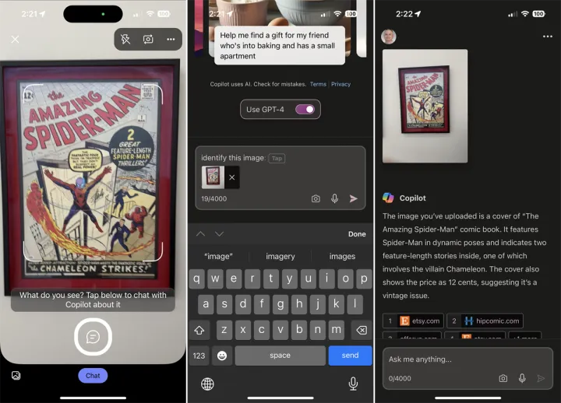Tap the globe keyboard-switch icon

[x=207, y=384]
